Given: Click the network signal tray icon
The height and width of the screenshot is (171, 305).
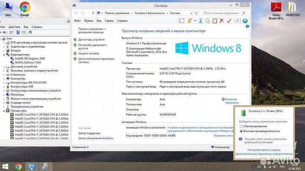Looking at the screenshot, I should click(269, 167).
